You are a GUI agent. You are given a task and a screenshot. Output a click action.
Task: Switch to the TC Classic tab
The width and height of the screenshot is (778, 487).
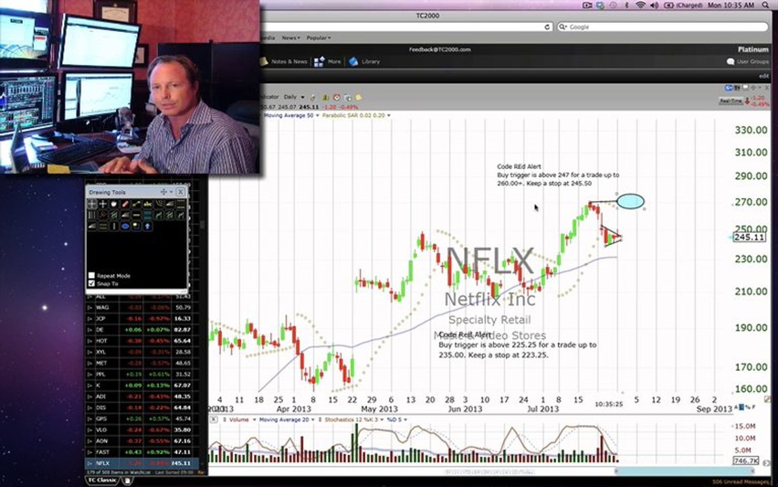102,480
